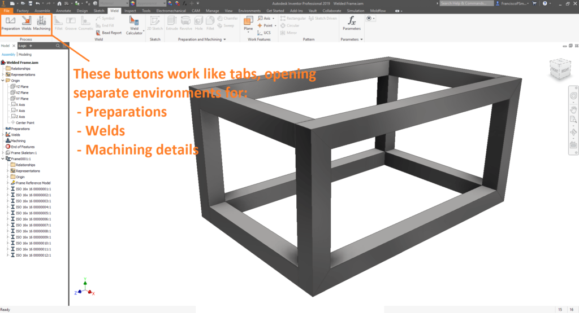579x313 pixels.
Task: Click the New document icon
Action: pos(12,3)
